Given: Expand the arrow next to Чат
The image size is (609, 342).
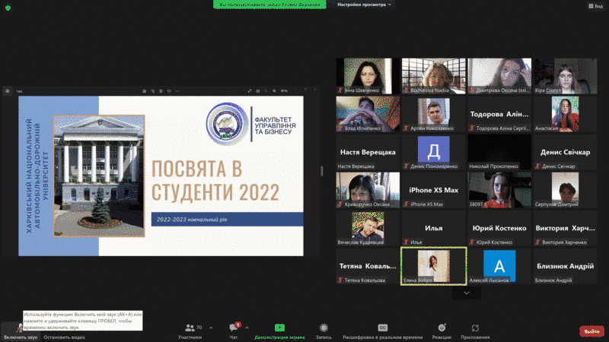Looking at the screenshot, I should [x=246, y=327].
